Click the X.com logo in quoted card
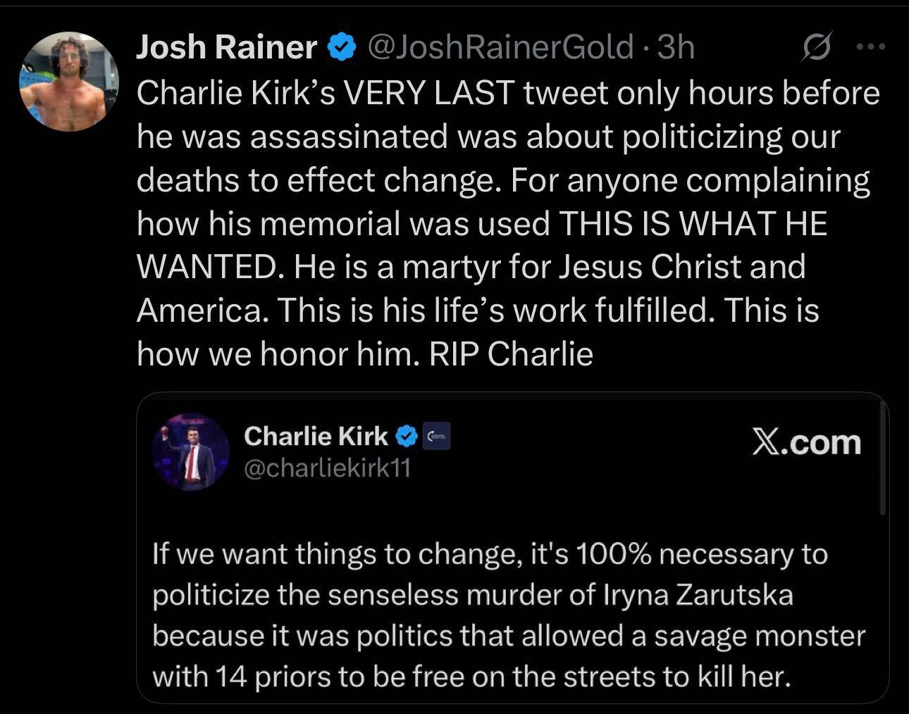This screenshot has height=714, width=909. point(806,443)
